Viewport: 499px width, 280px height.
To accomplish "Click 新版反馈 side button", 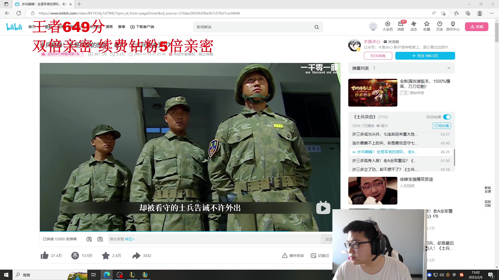I will pyautogui.click(x=488, y=190).
